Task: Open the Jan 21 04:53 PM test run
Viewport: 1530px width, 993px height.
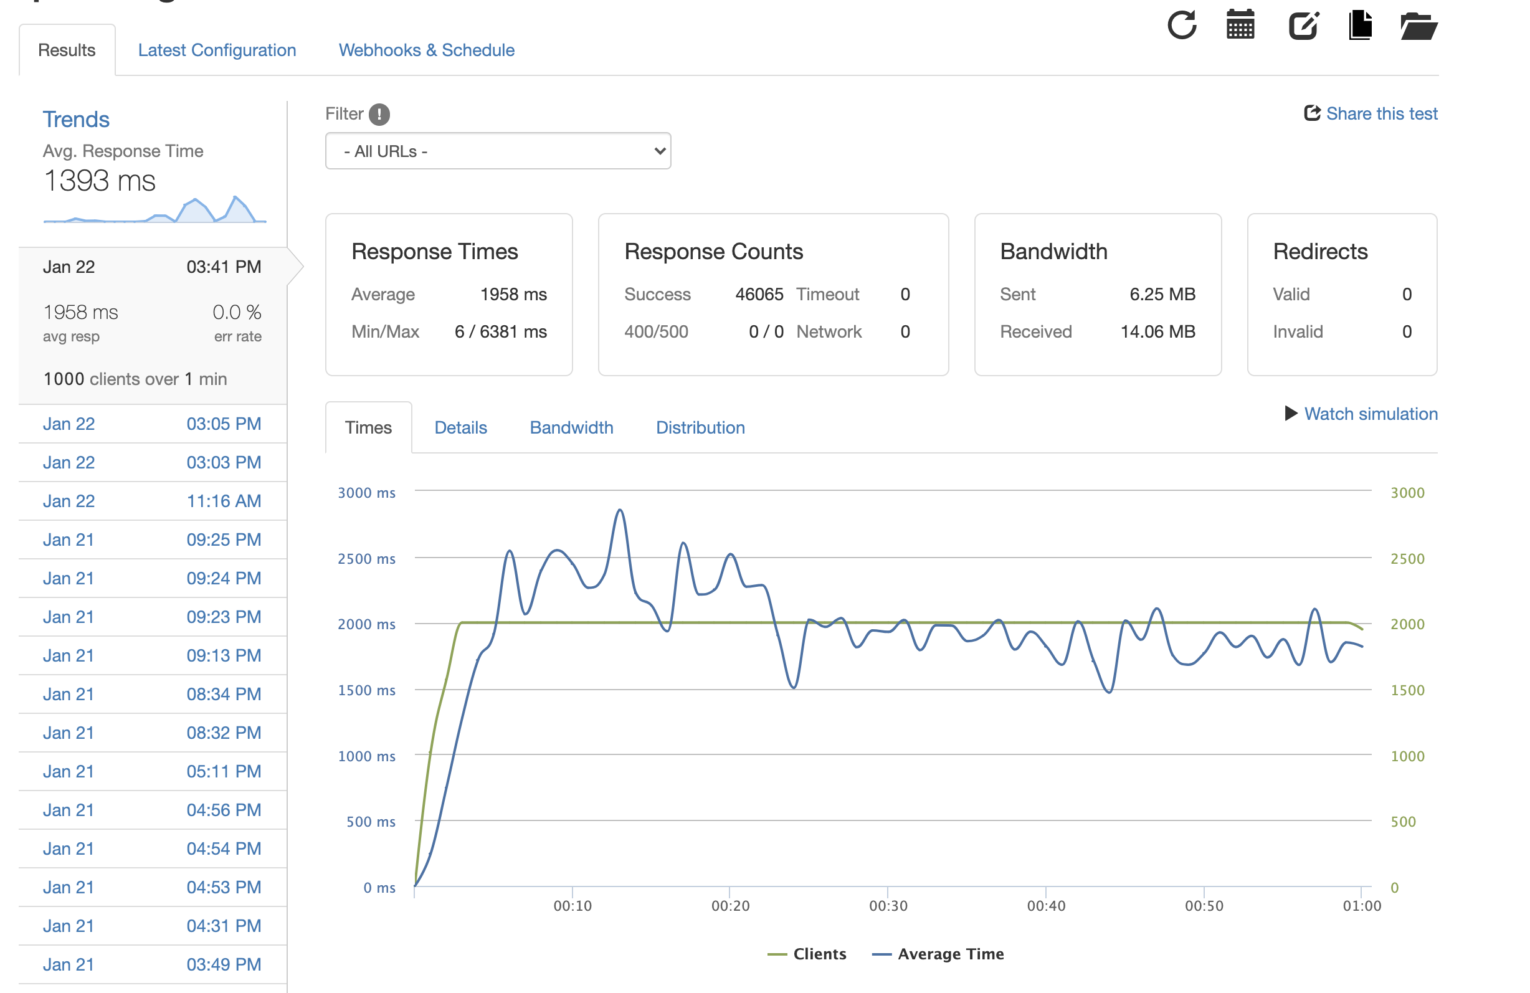Action: 153,886
